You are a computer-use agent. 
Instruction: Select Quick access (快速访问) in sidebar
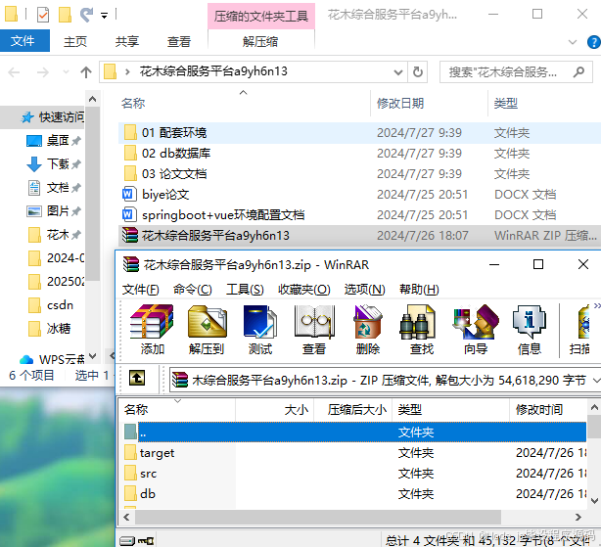click(x=52, y=117)
